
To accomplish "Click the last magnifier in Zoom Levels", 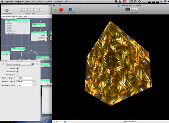I will (40, 10).
